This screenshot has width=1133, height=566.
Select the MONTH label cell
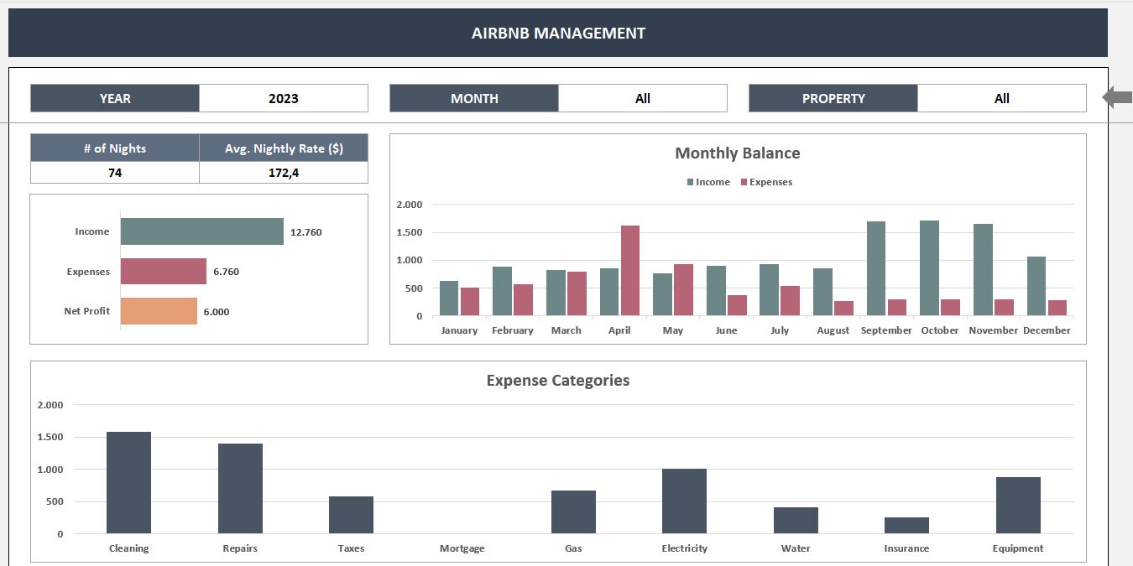tap(474, 98)
